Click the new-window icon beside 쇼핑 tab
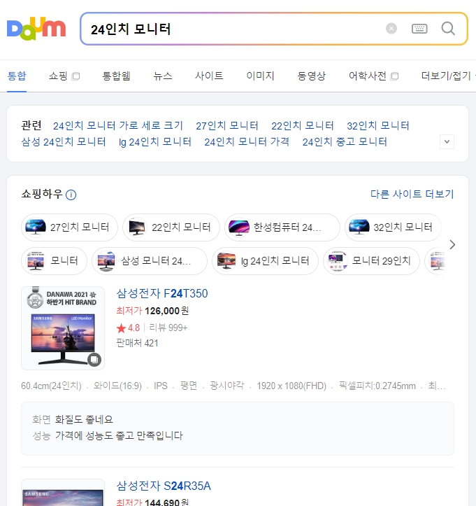This screenshot has height=506, width=476. click(75, 76)
